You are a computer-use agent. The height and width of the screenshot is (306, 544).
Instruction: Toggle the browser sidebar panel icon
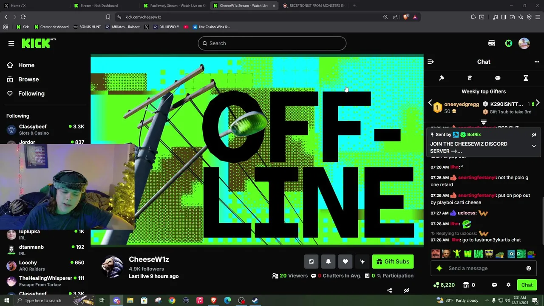click(504, 17)
